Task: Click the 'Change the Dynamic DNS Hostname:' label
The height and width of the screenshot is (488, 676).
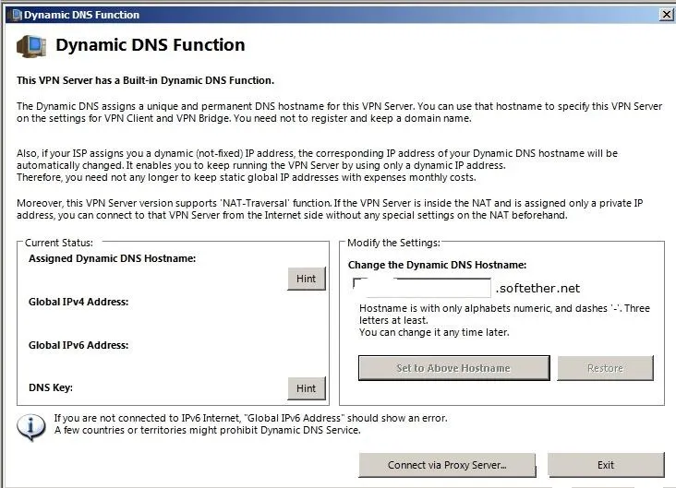Action: (437, 265)
